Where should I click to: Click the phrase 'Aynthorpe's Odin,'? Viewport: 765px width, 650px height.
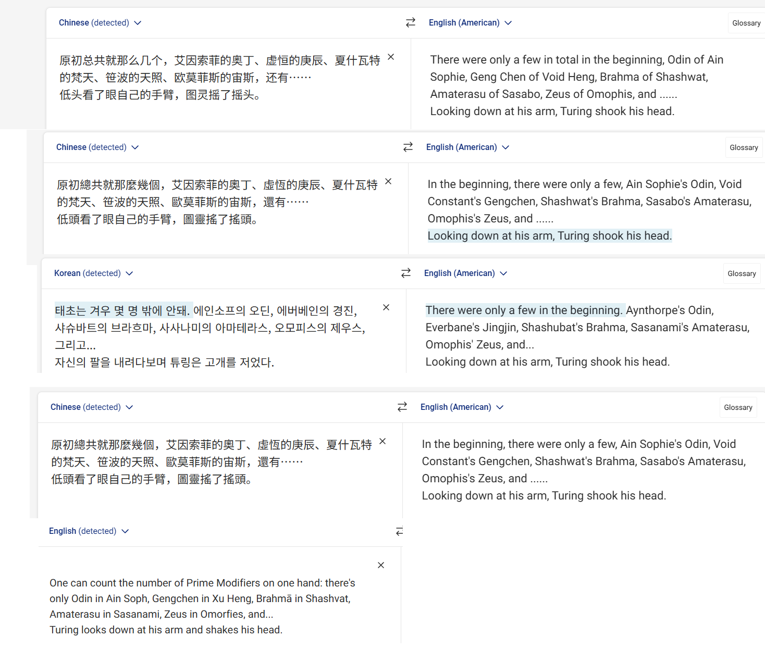coord(670,310)
